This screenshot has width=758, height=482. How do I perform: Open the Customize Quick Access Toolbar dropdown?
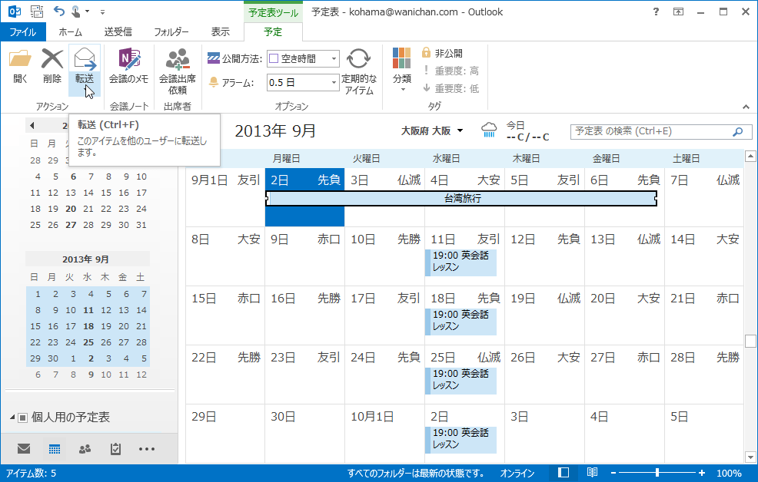[102, 12]
